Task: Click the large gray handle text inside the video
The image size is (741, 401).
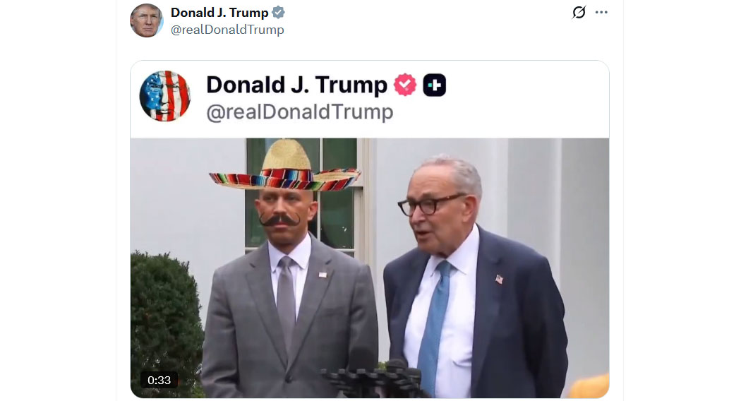Action: point(299,112)
